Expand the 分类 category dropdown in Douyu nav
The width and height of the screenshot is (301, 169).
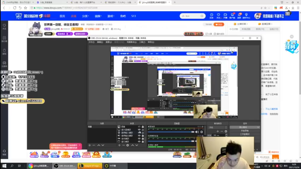(85, 16)
